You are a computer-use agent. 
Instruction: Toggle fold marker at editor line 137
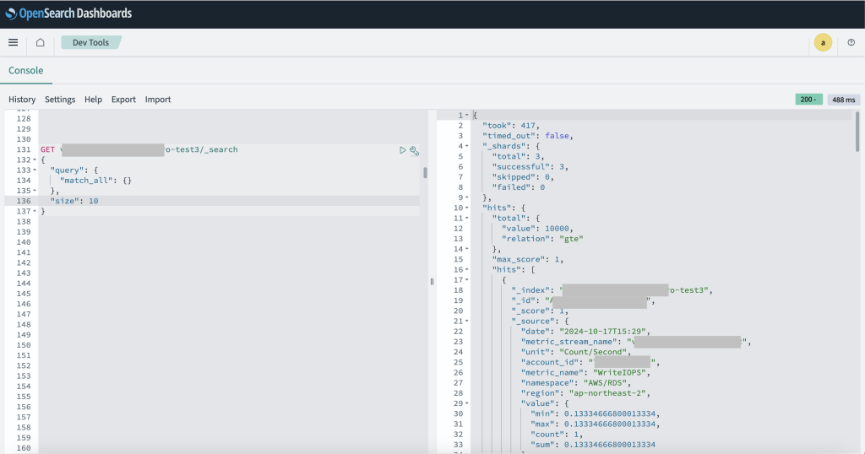pyautogui.click(x=35, y=212)
